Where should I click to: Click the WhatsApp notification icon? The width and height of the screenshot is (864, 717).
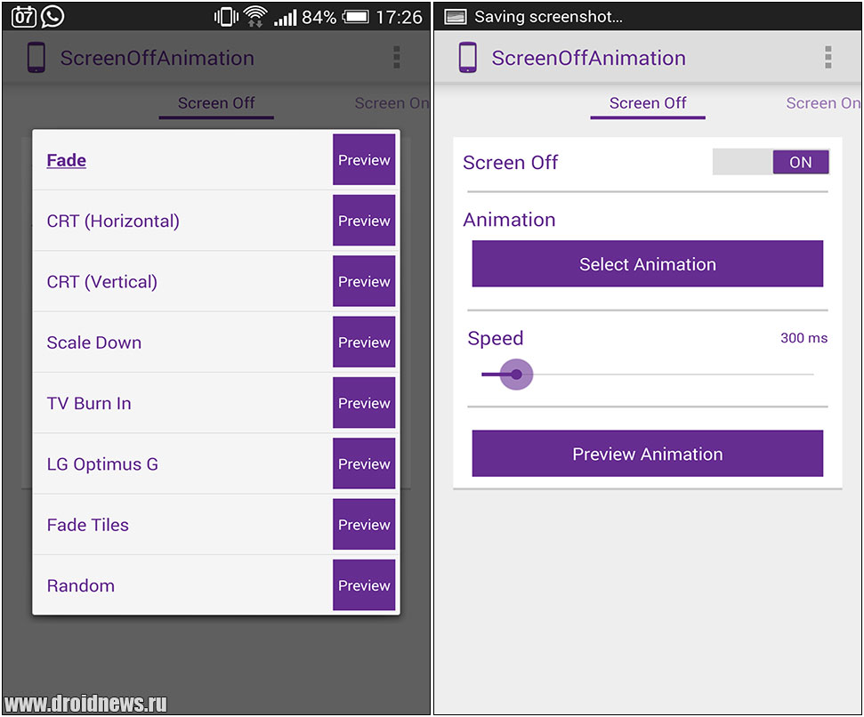[52, 16]
